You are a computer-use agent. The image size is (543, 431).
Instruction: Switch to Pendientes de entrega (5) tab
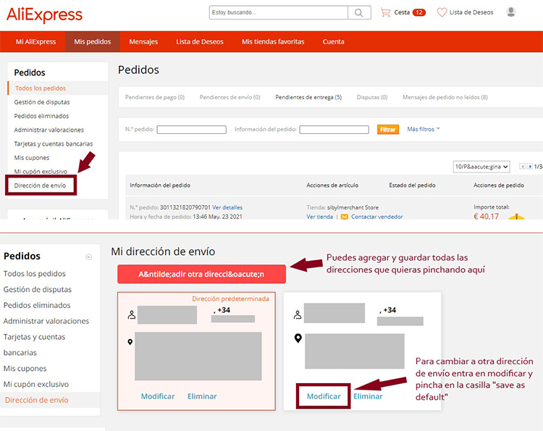pos(308,97)
